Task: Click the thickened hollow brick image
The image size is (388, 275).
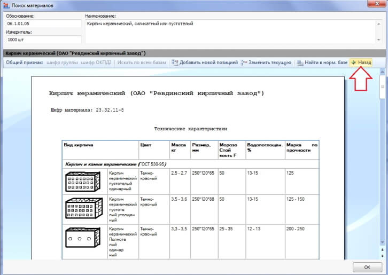Action: coord(83,208)
